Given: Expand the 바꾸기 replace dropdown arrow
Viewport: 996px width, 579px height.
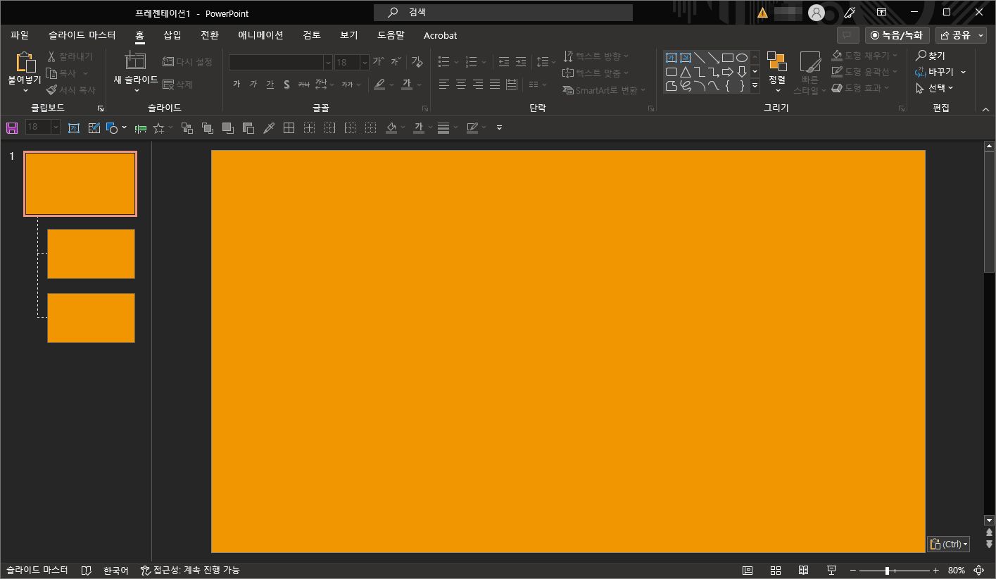Looking at the screenshot, I should click(963, 72).
